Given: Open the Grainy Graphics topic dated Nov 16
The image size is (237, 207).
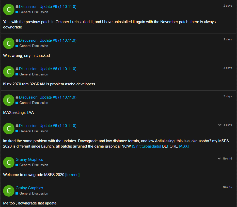Looking at the screenshot, I should click(29, 160).
